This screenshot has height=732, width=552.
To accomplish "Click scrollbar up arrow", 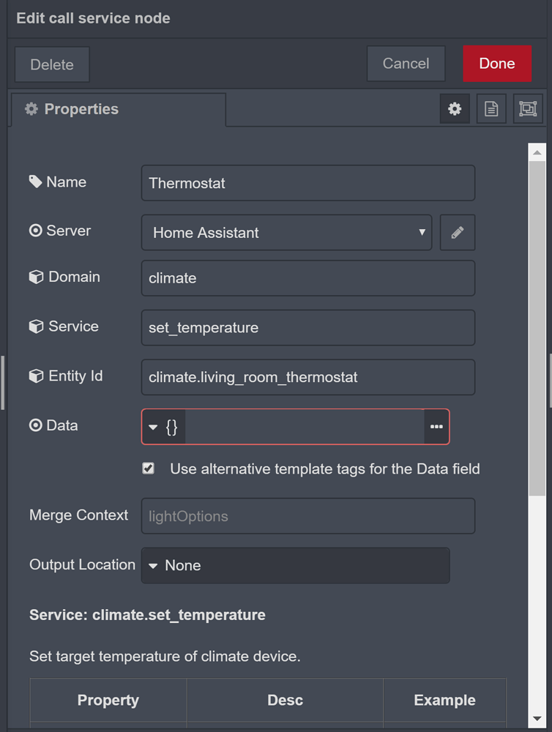I will 537,153.
